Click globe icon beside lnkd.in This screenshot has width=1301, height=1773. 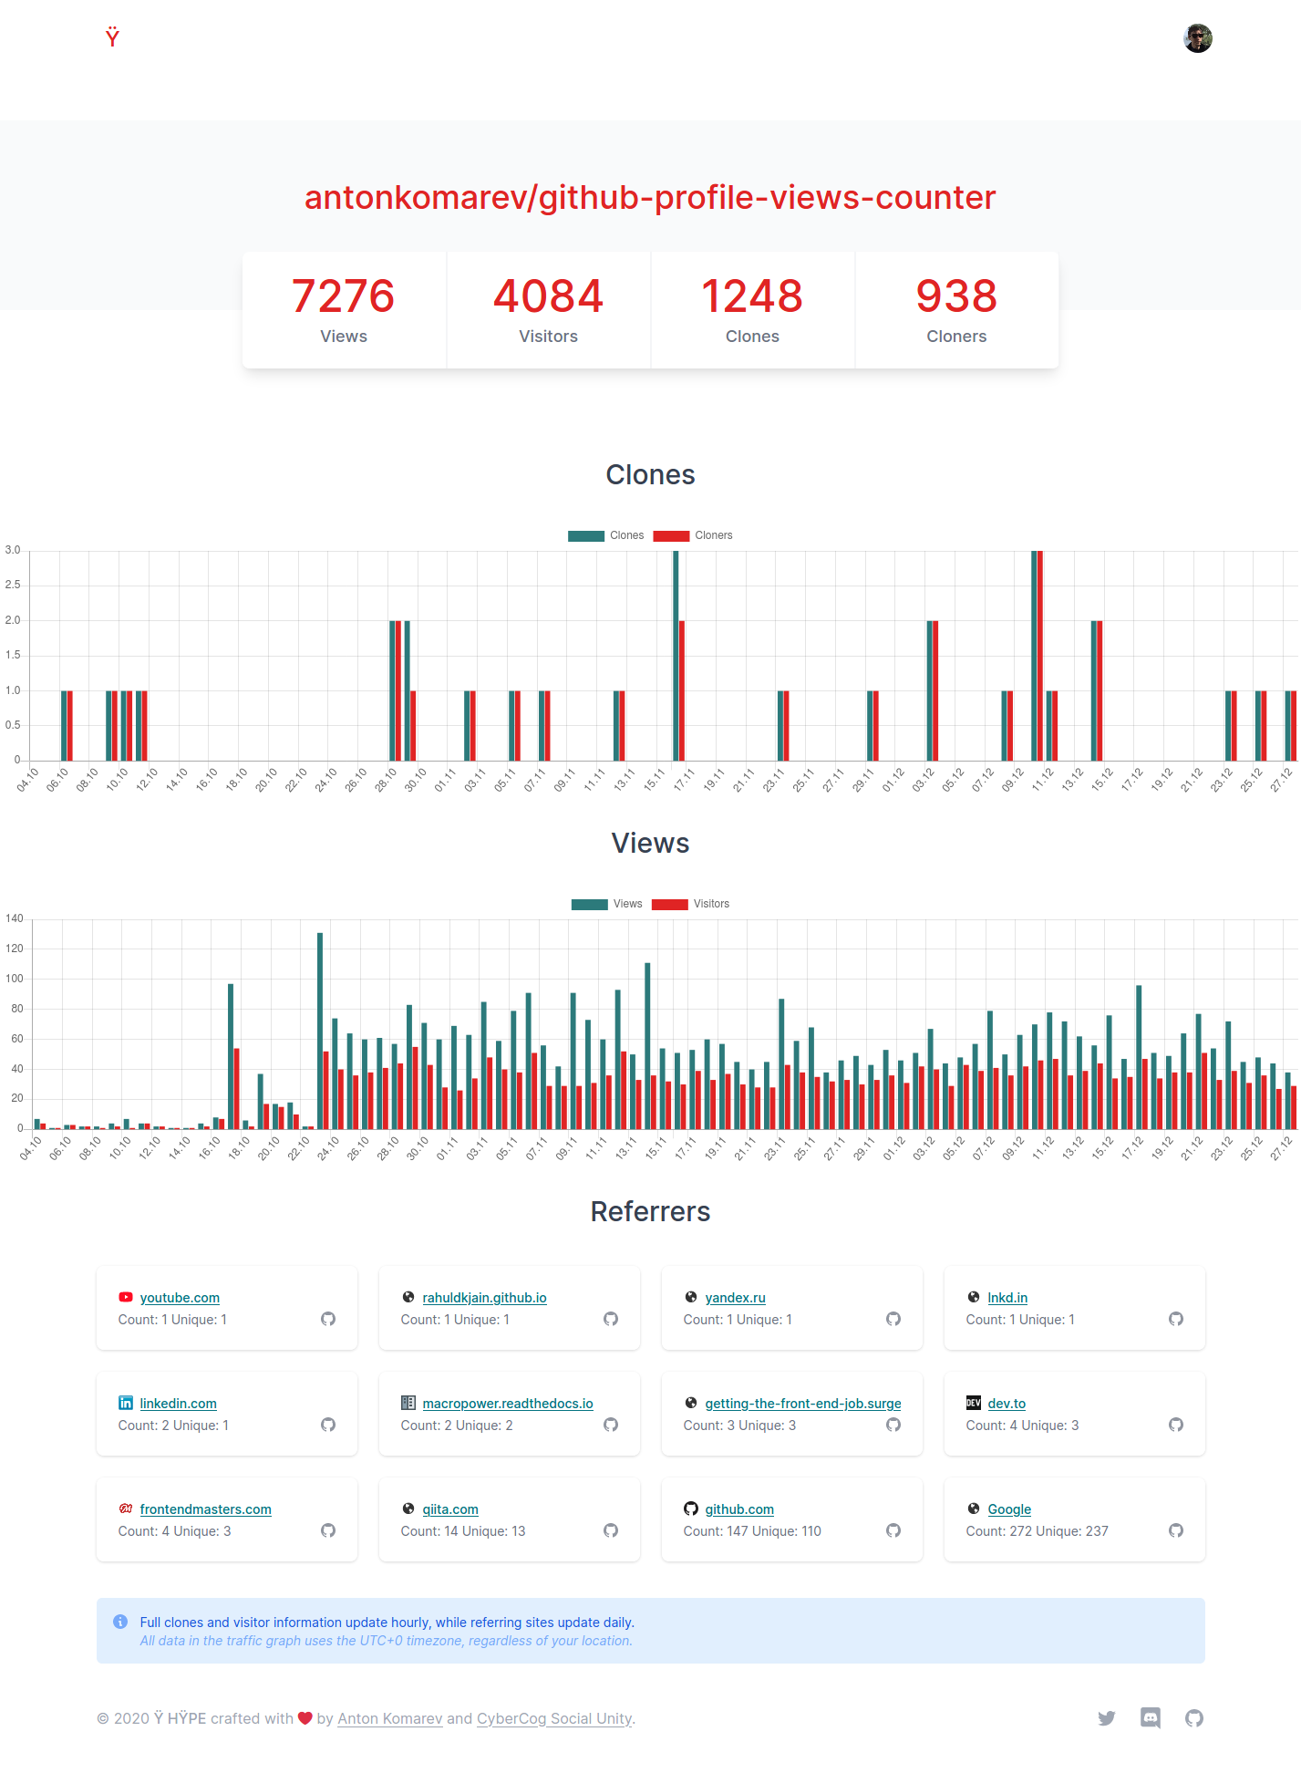click(x=974, y=1298)
